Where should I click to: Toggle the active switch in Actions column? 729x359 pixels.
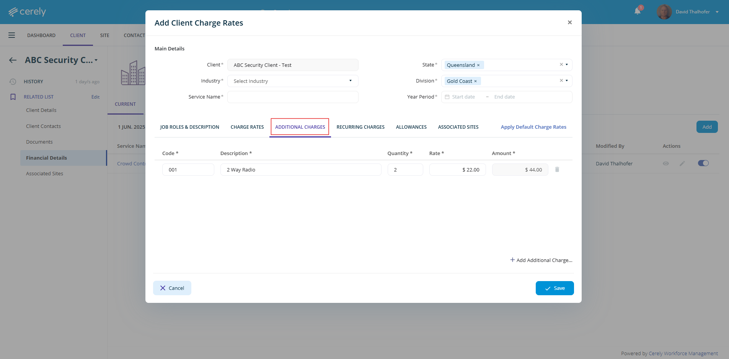tap(703, 163)
